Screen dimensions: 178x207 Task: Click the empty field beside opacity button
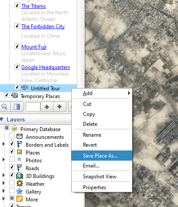pyautogui.click(x=33, y=107)
